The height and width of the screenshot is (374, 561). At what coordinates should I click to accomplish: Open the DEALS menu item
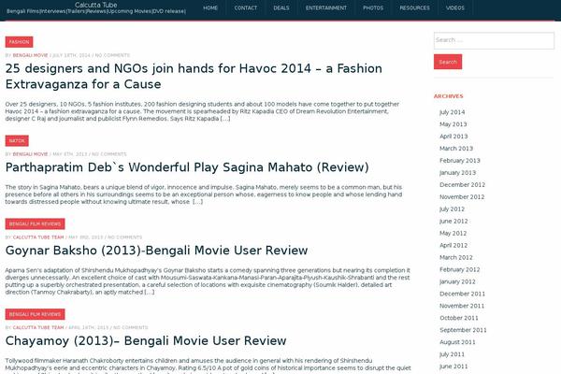[281, 7]
